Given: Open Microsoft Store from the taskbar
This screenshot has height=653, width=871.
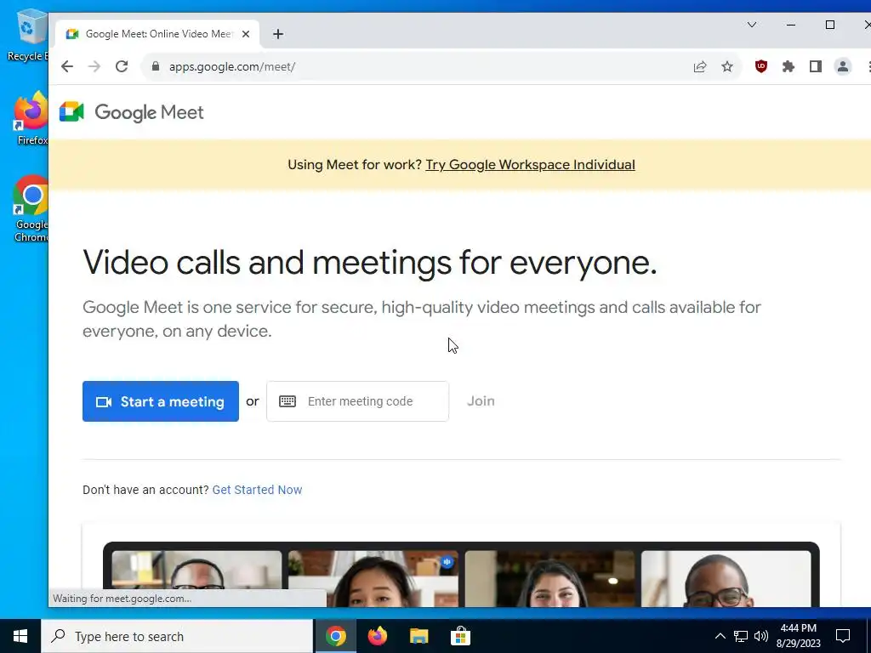Looking at the screenshot, I should click(x=460, y=636).
